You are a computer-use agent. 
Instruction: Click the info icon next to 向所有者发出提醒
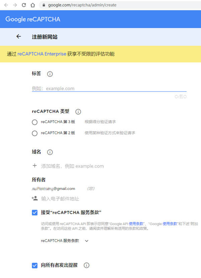coord(86,265)
